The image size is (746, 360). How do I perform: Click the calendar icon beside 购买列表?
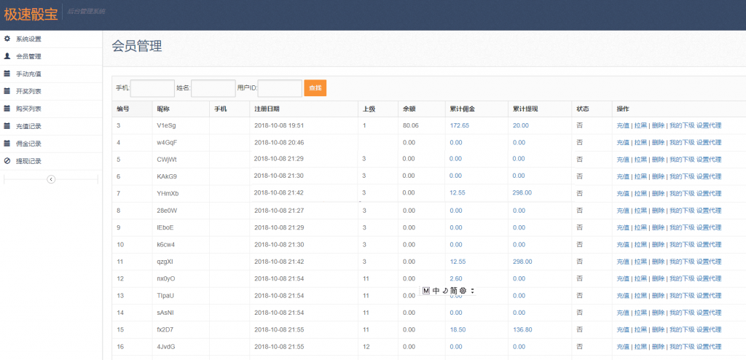(x=7, y=109)
